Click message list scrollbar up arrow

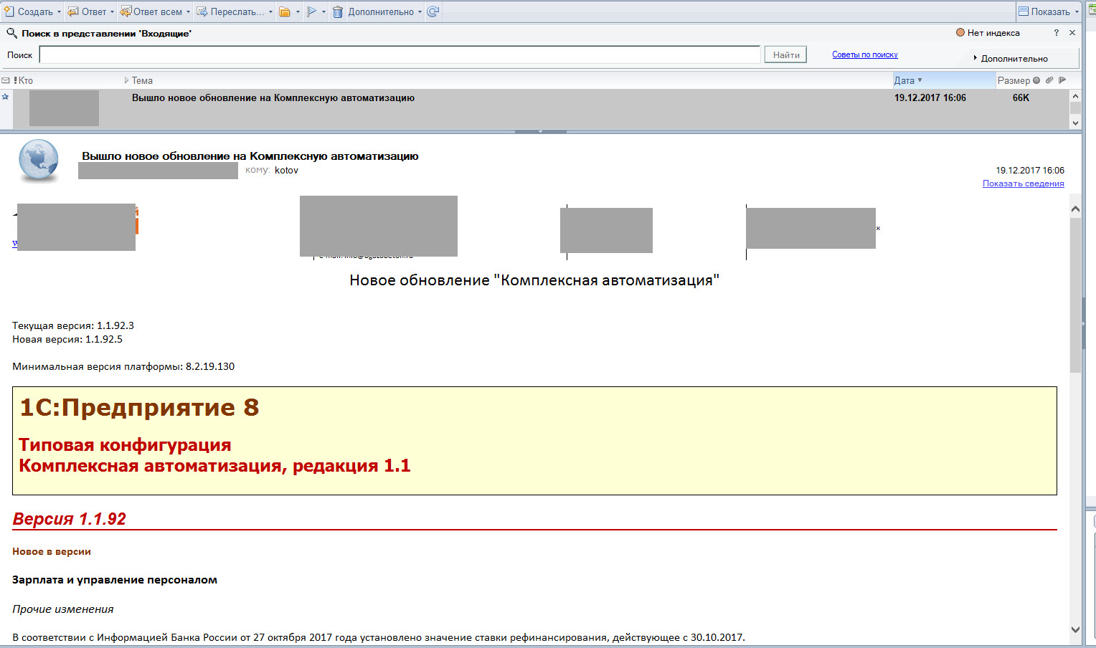coord(1075,96)
